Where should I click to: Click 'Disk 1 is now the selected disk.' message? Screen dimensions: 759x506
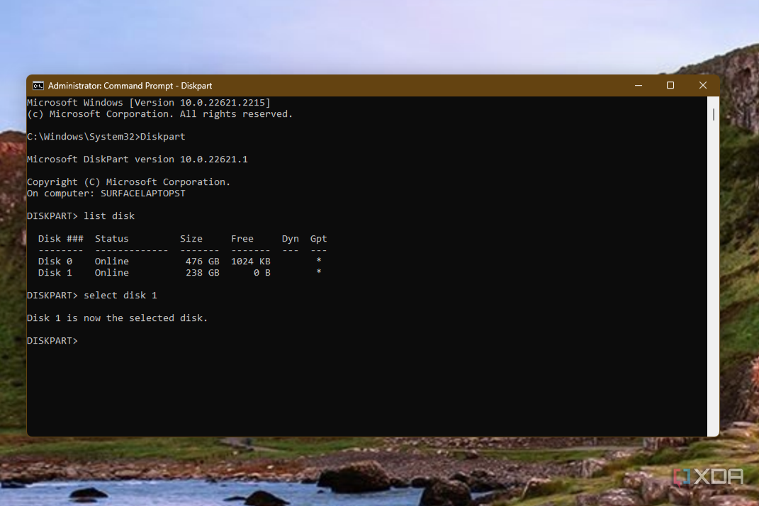click(117, 318)
